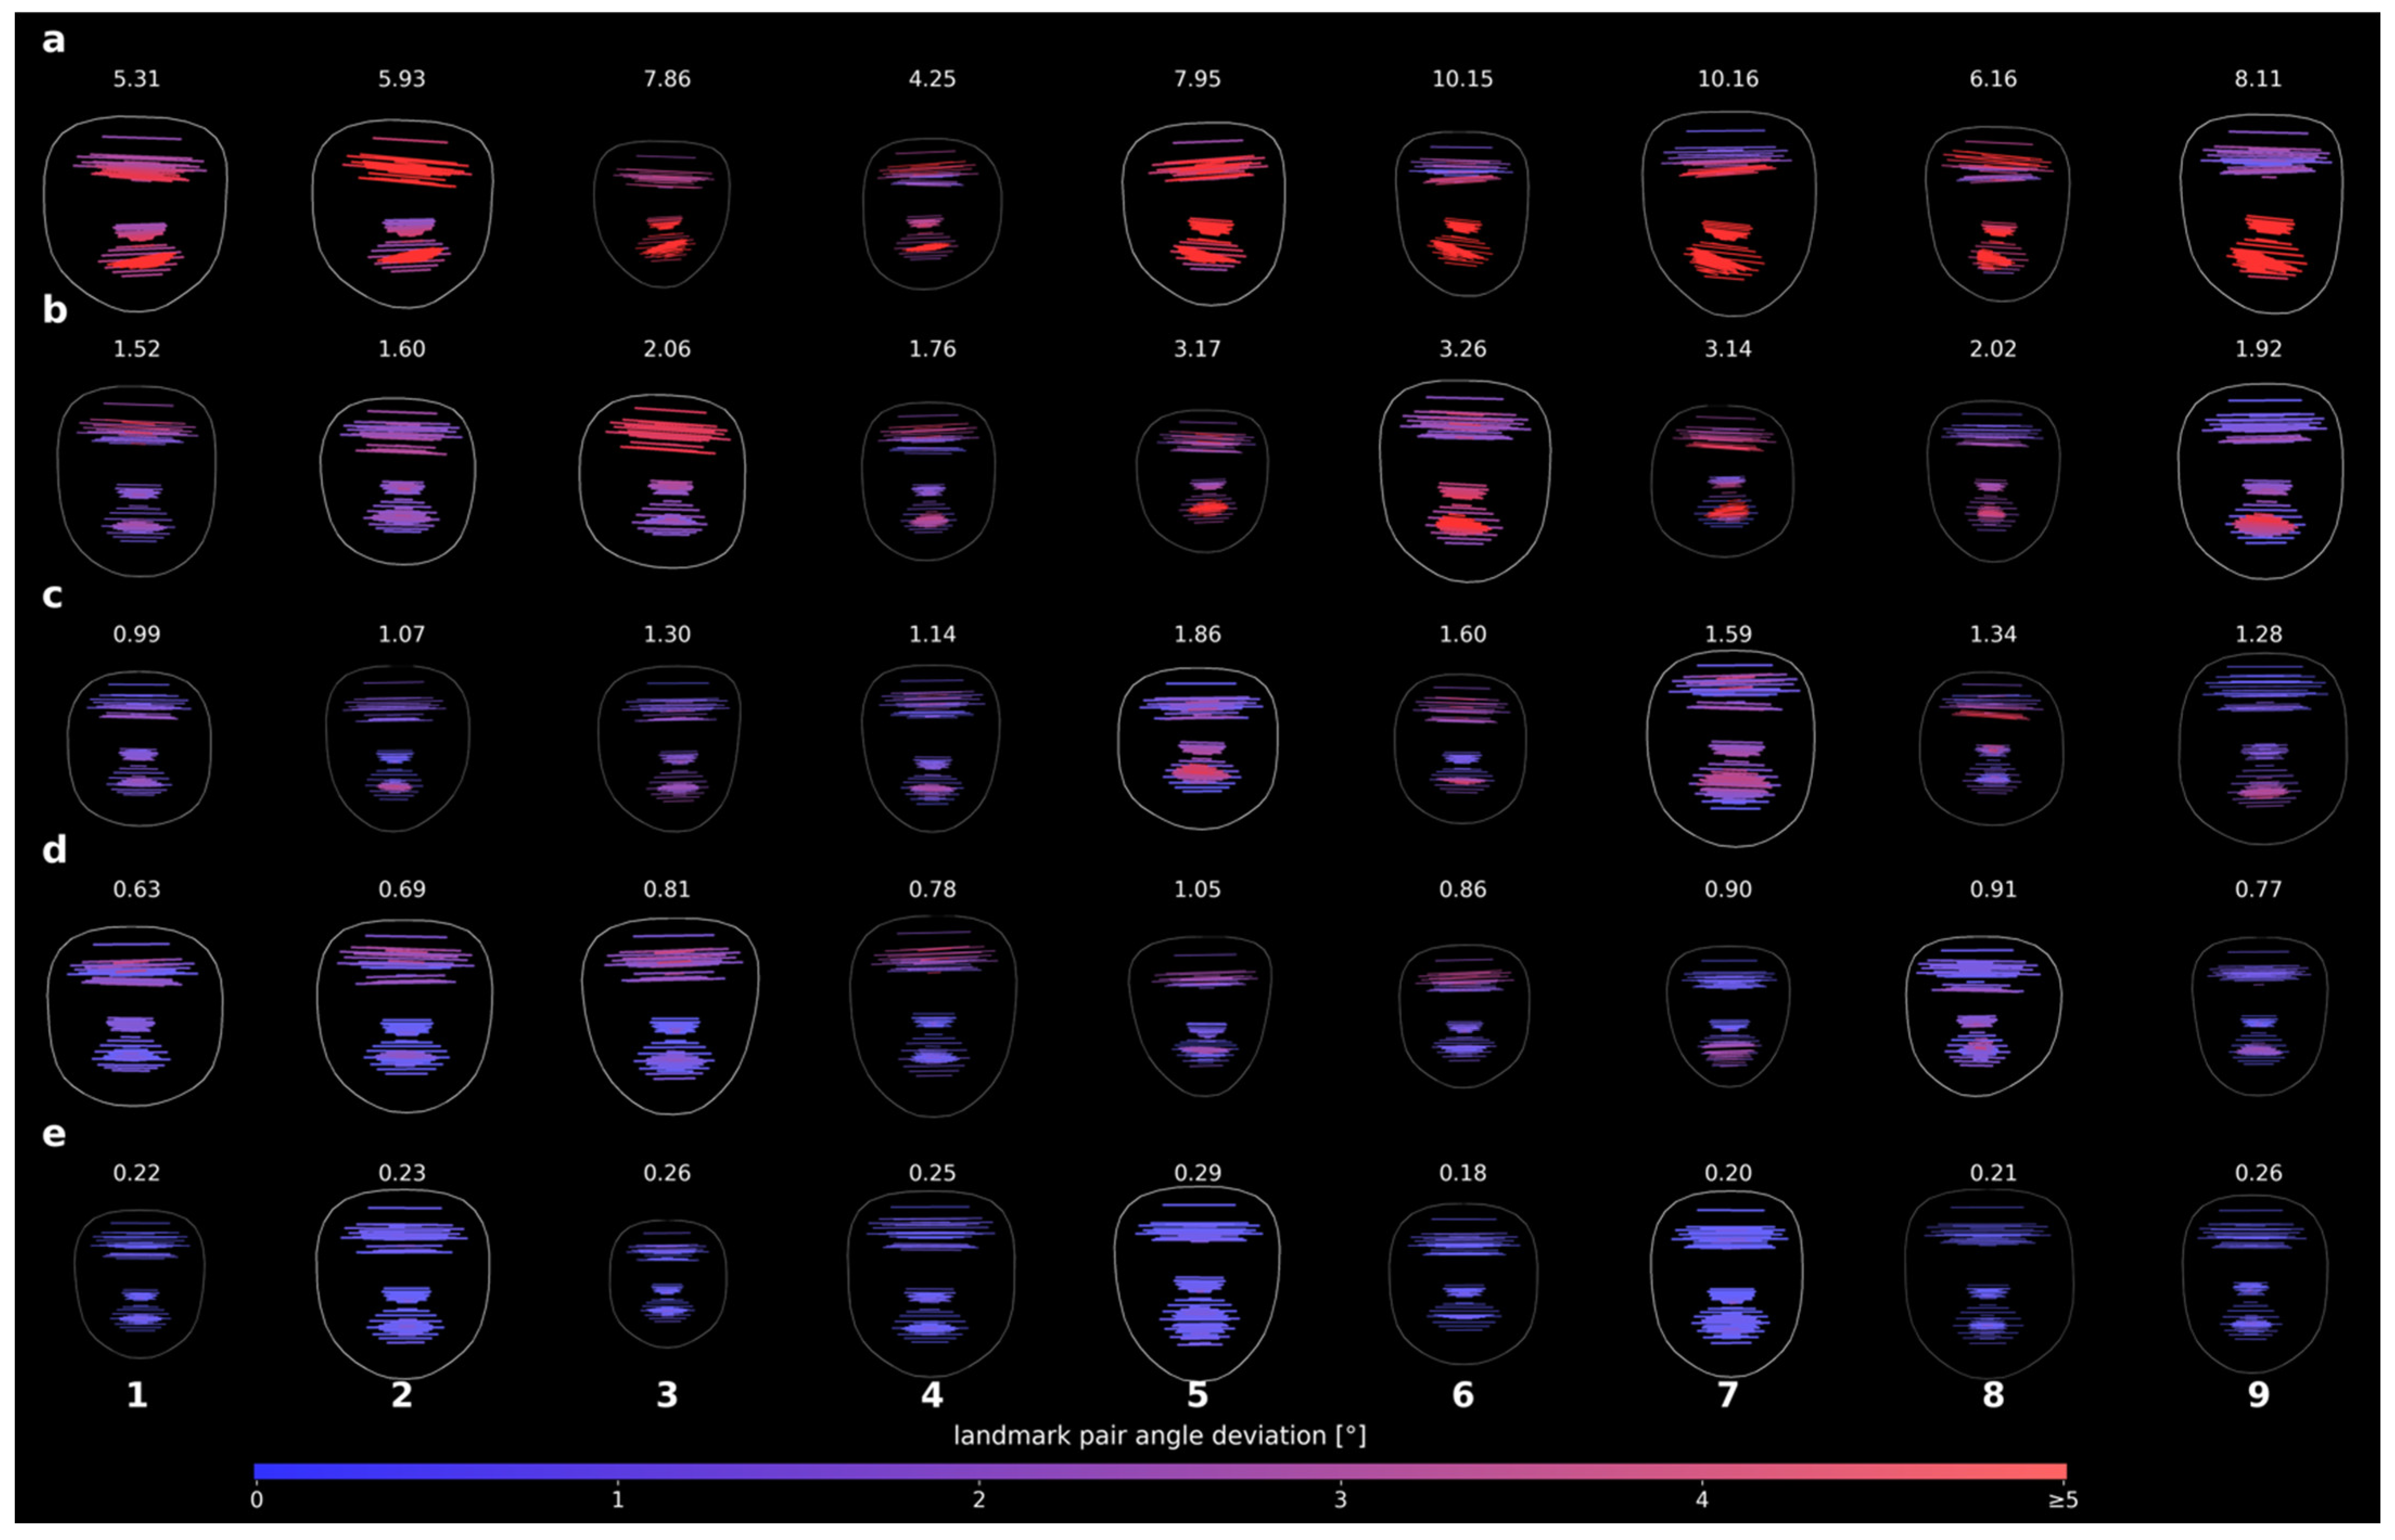This screenshot has width=2395, height=1540.
Task: Click the face plot valued 0.91
Action: pyautogui.click(x=1983, y=1015)
